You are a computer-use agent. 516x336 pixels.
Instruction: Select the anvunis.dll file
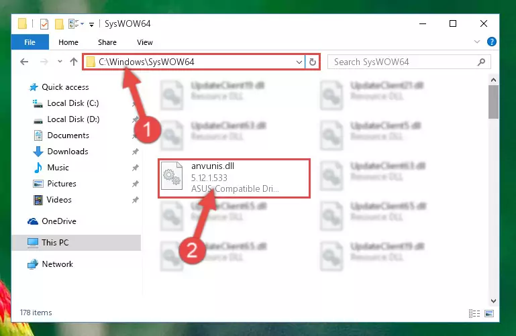pyautogui.click(x=234, y=178)
